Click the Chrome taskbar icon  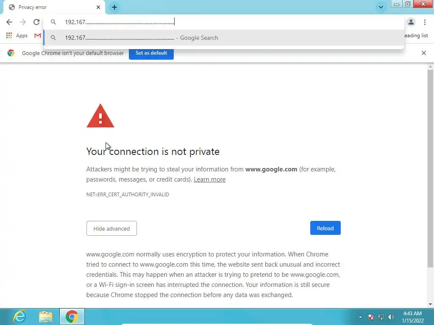[72, 317]
